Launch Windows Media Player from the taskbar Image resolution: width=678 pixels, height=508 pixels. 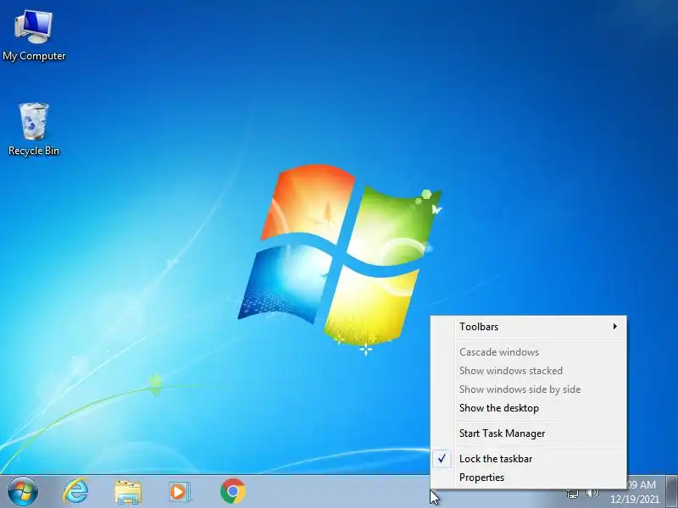[180, 492]
